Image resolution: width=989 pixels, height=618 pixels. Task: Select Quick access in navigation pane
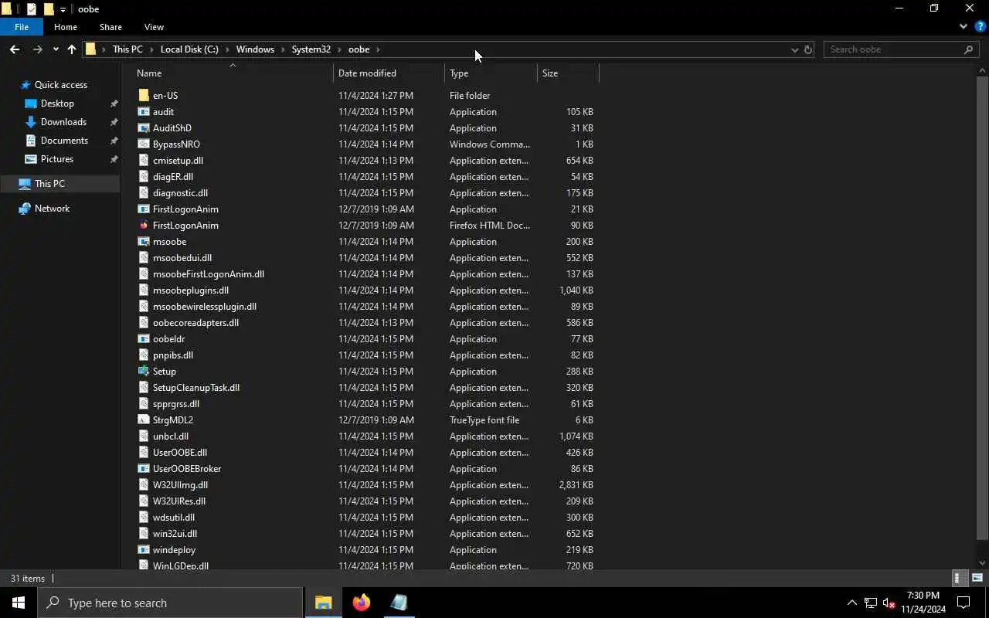pos(60,85)
